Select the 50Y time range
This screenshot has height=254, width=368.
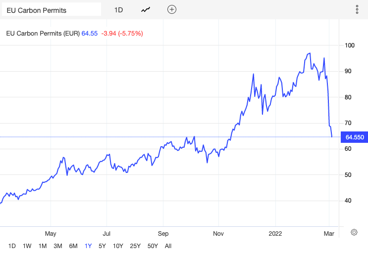point(153,246)
